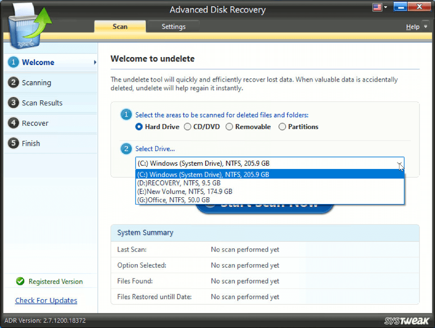Choose the CD/DVD scan option
This screenshot has height=328, width=435.
pyautogui.click(x=187, y=127)
